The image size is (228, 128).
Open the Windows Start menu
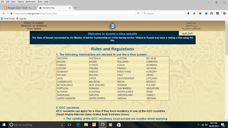[4, 125]
